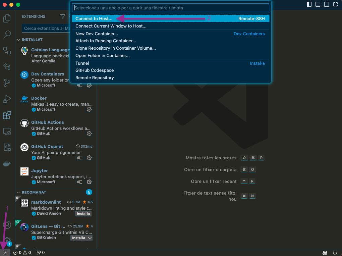Screen dimensions: 342x256
Task: Click the recommended count badge 5
Action: (89, 192)
